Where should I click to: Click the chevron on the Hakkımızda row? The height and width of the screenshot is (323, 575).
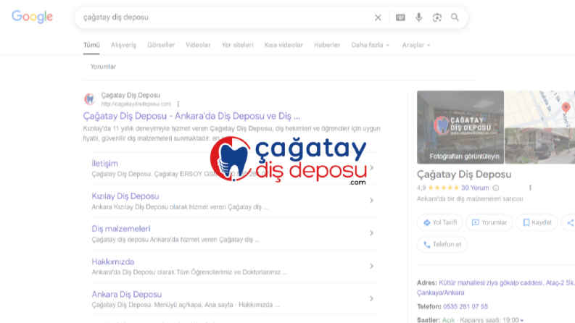click(x=371, y=266)
